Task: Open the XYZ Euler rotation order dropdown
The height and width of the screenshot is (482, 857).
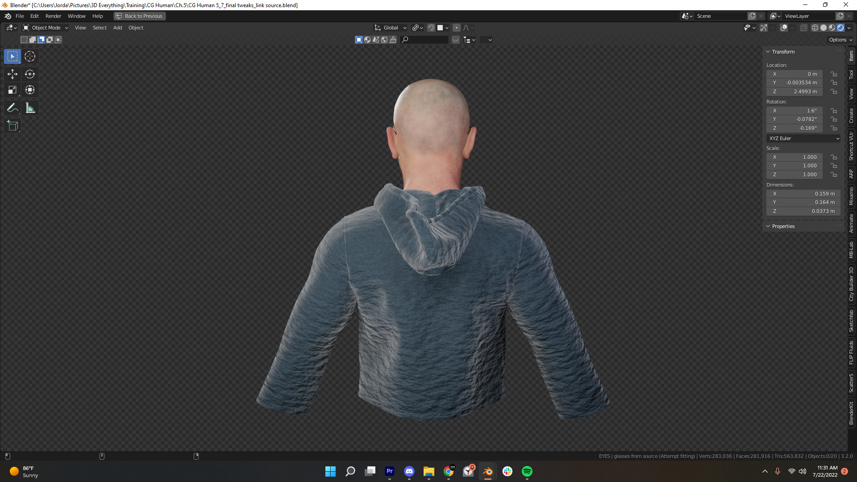Action: 803,138
